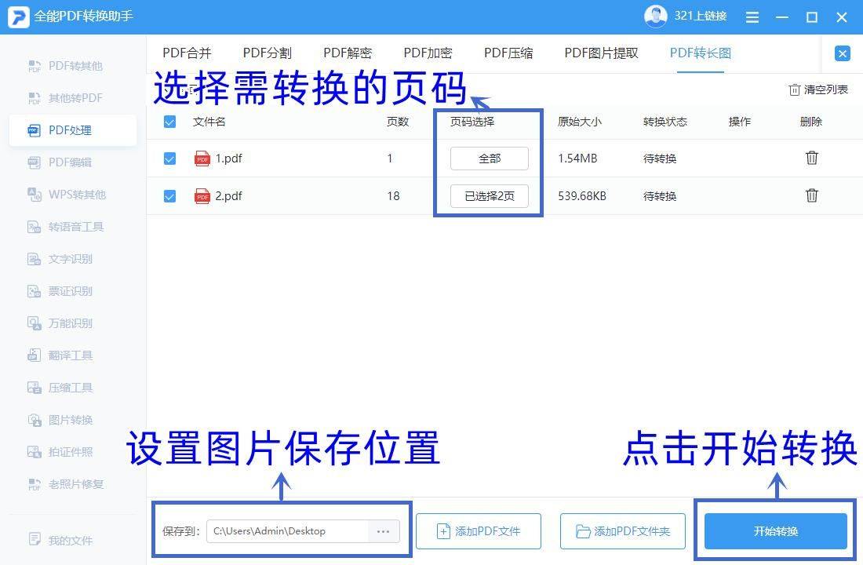Click 清空列表 to clear the list
Screen dimensions: 863x565
pos(818,89)
